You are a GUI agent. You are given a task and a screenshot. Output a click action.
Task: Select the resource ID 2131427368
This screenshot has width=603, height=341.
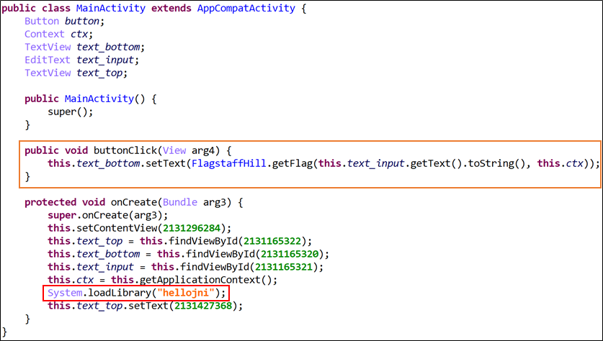pos(202,306)
